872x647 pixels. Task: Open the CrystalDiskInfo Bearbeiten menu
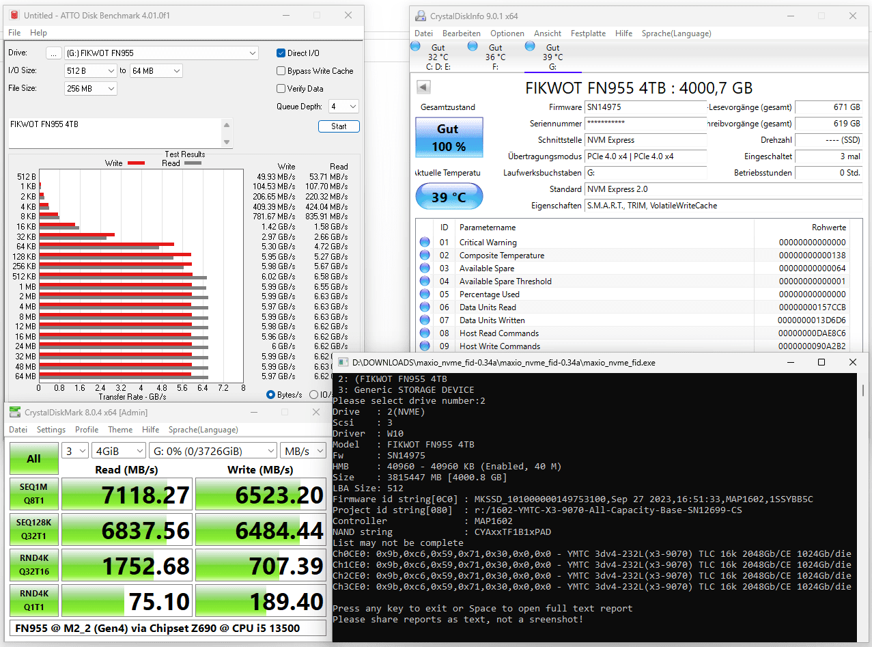462,33
